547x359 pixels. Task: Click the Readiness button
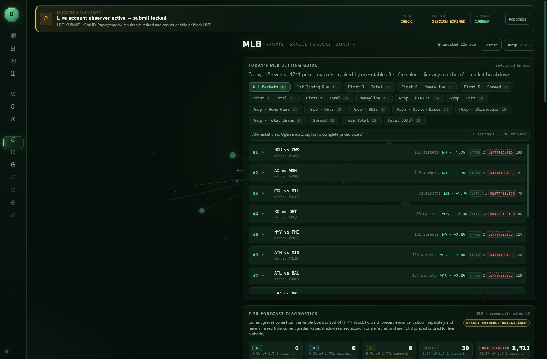coord(518,19)
